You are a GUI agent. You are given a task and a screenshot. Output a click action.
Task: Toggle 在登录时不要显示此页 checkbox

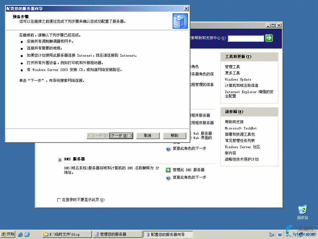coord(59,200)
